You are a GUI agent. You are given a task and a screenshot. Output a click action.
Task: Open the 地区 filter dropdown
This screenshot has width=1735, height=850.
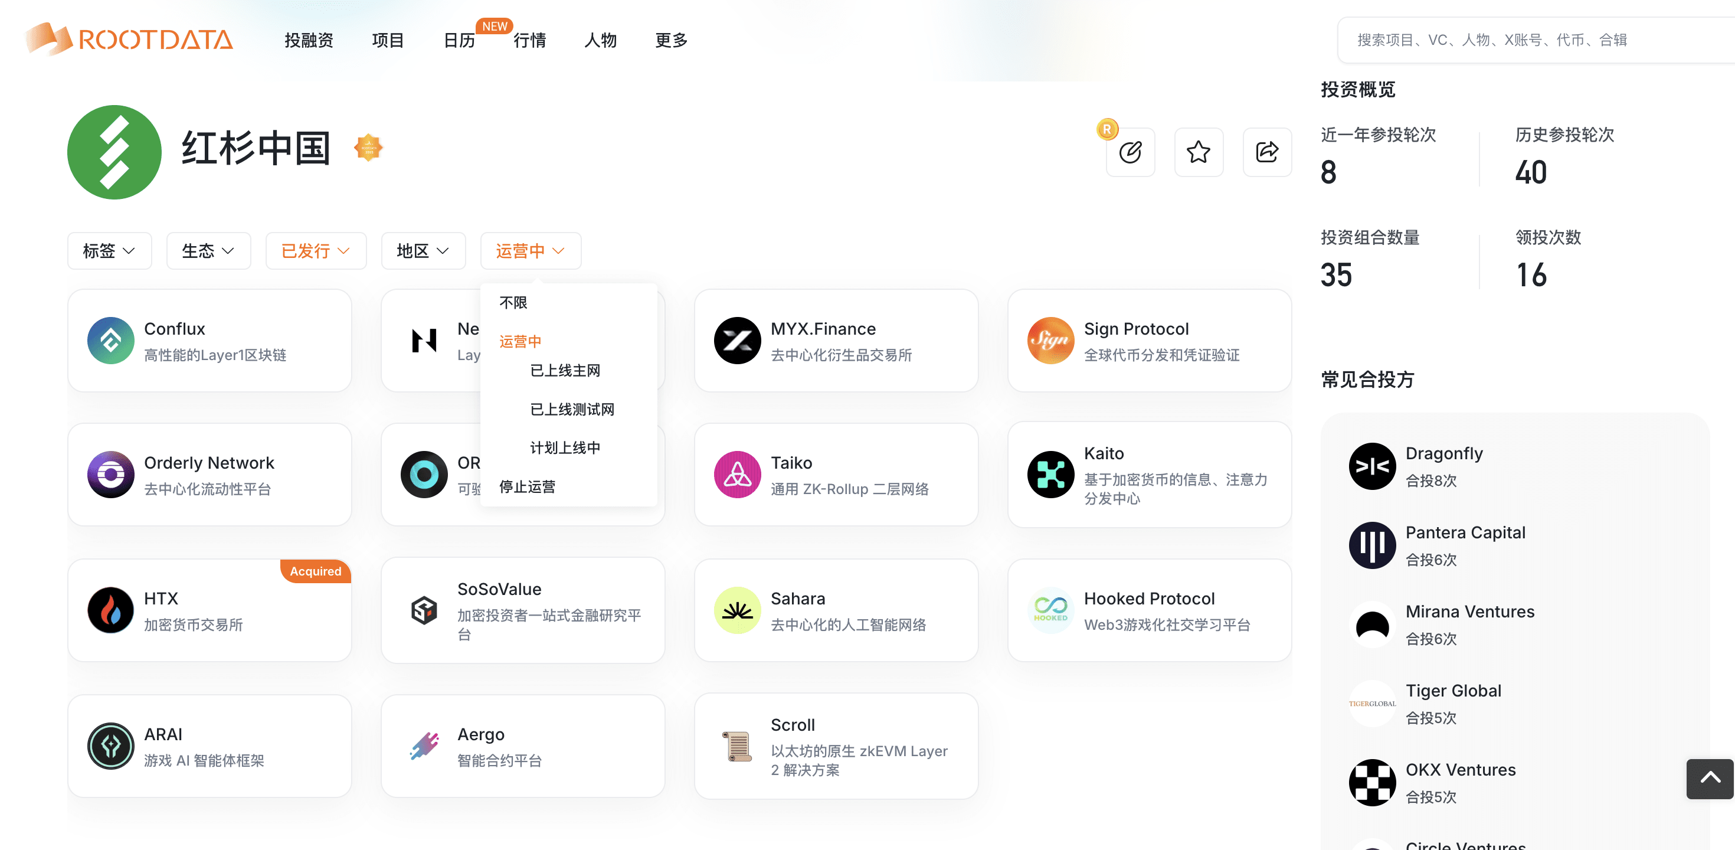pyautogui.click(x=423, y=251)
